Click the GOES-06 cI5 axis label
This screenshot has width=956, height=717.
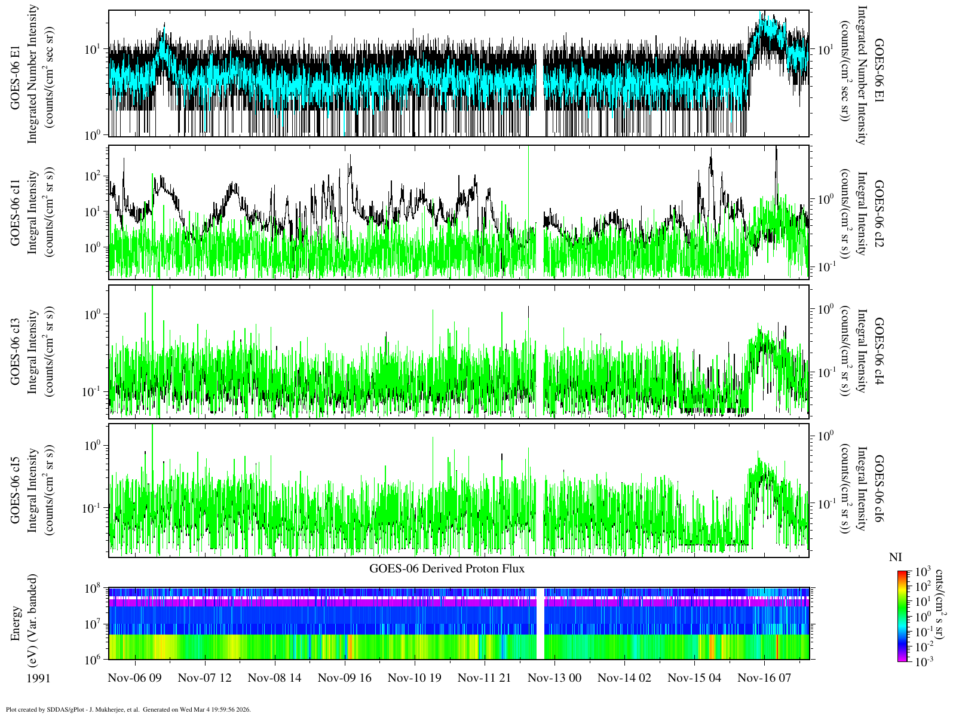click(16, 491)
